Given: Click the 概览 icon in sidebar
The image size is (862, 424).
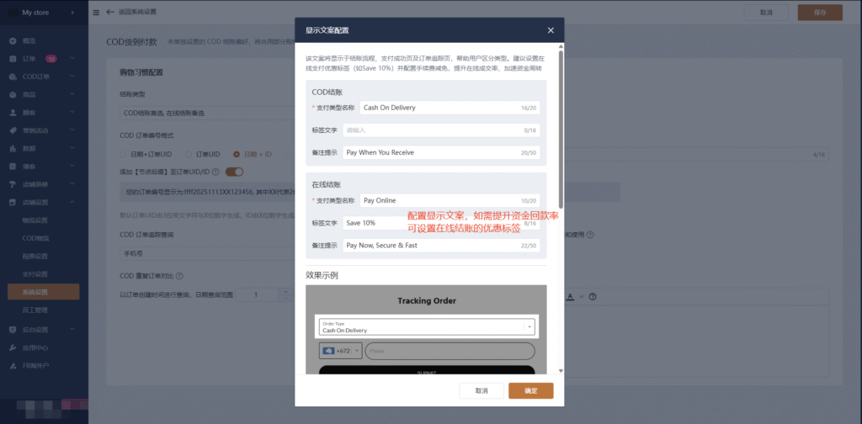Looking at the screenshot, I should pyautogui.click(x=12, y=40).
